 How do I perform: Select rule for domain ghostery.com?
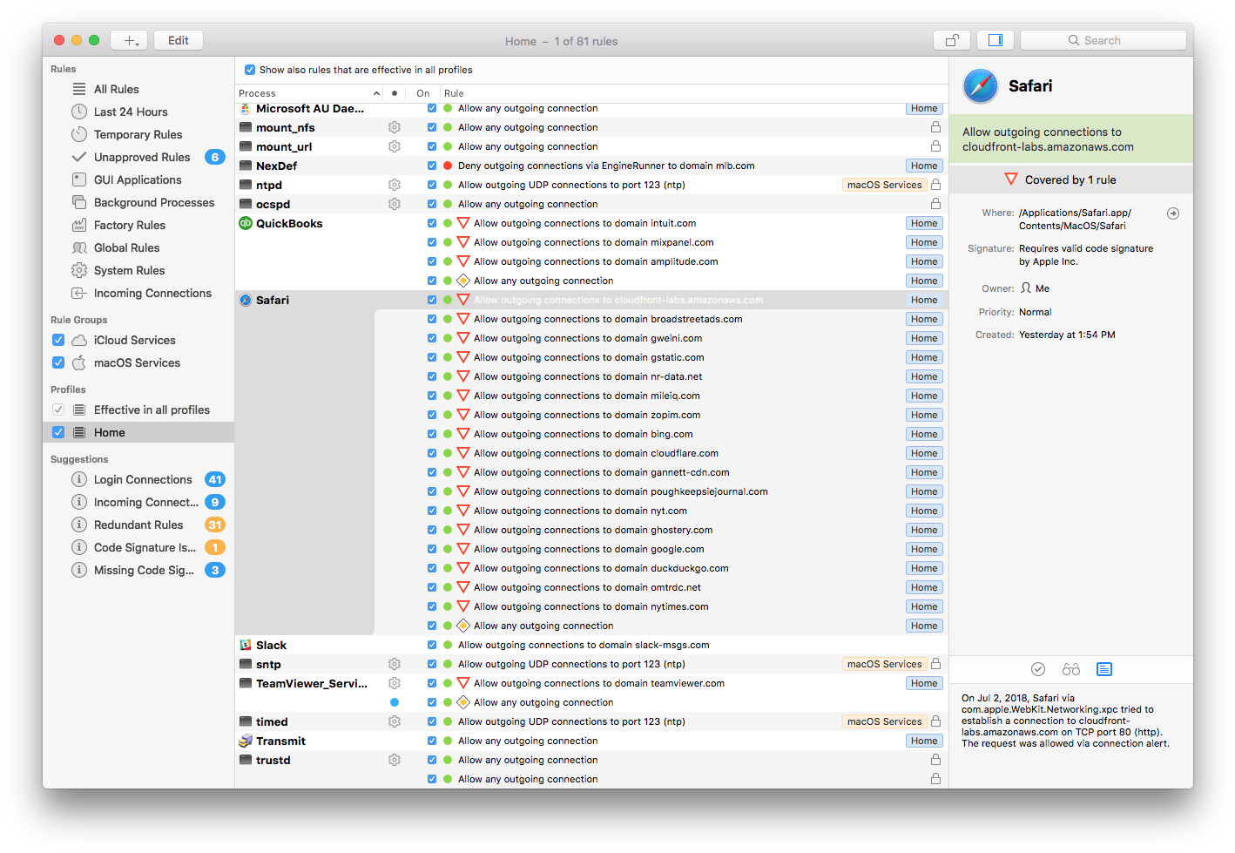click(x=593, y=530)
